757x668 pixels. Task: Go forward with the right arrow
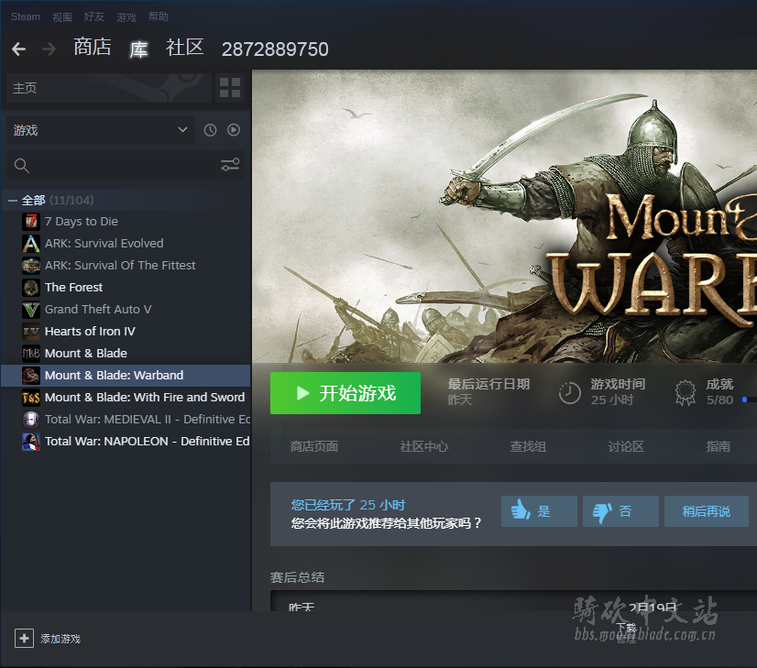(49, 49)
